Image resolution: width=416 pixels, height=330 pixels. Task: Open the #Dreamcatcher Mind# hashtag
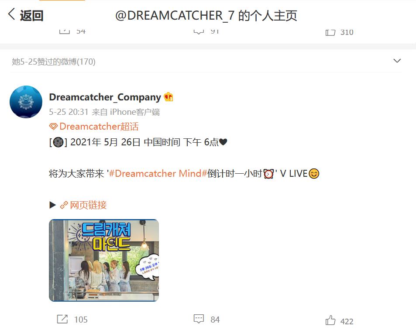(158, 173)
